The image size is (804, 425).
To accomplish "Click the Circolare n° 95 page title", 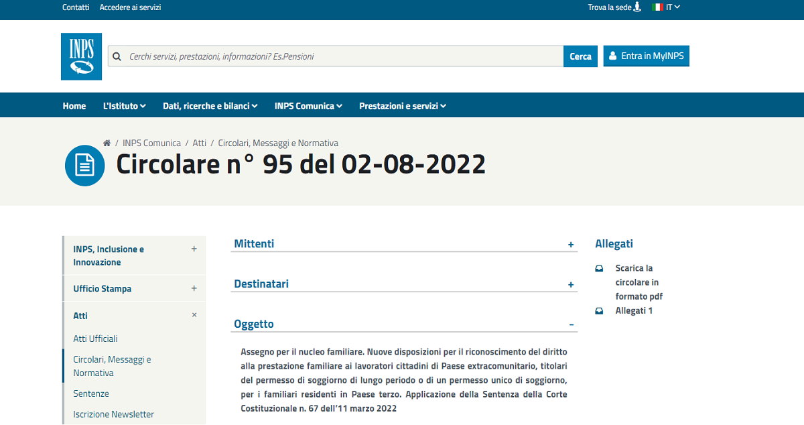I will coord(301,164).
